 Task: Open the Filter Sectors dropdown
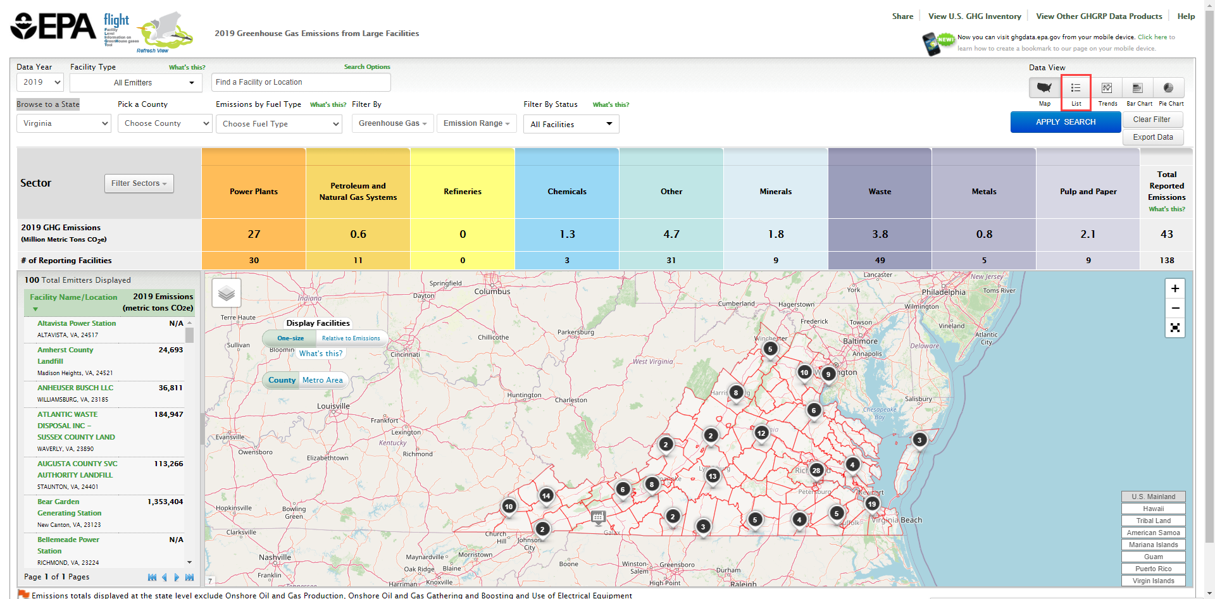[139, 183]
